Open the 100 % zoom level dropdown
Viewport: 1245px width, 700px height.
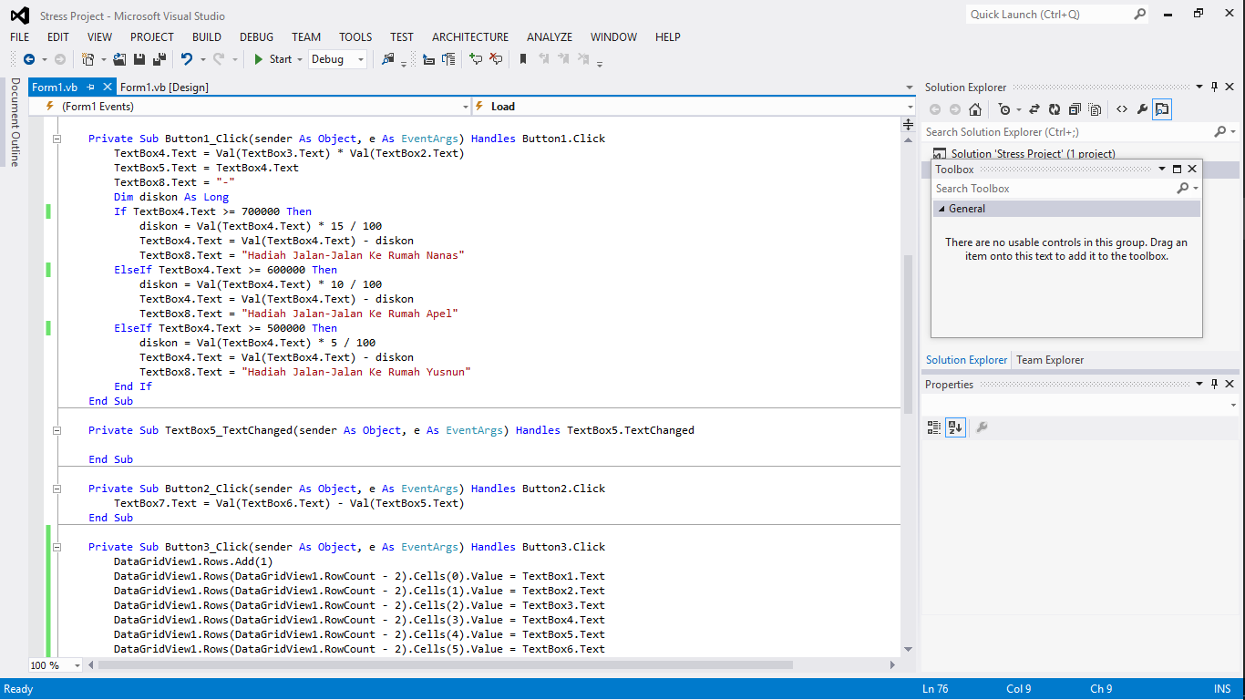[x=77, y=665]
